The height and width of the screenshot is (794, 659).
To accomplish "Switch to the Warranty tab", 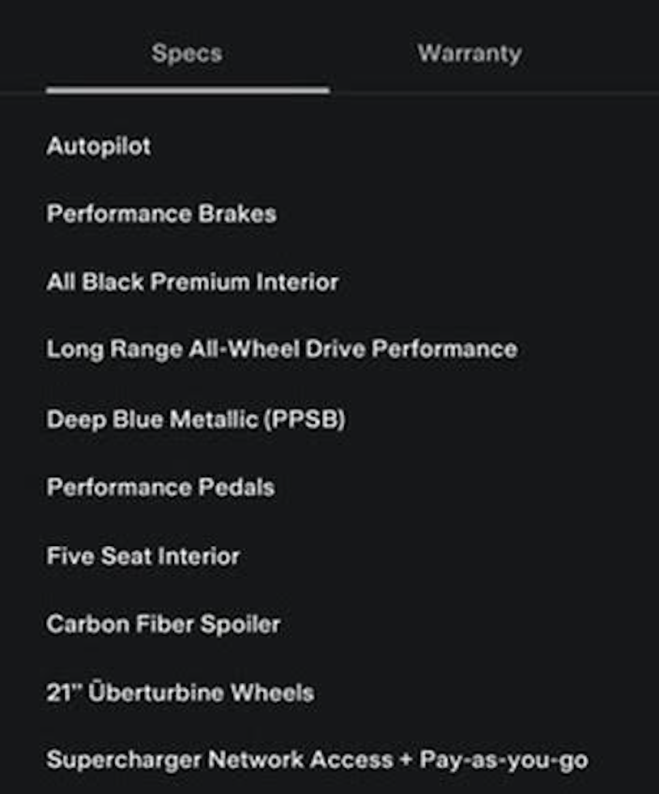I will tap(470, 54).
